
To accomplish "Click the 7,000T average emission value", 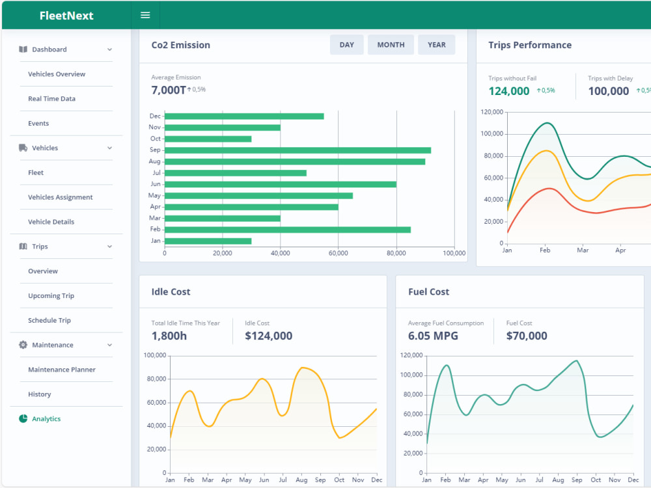I will tap(169, 90).
